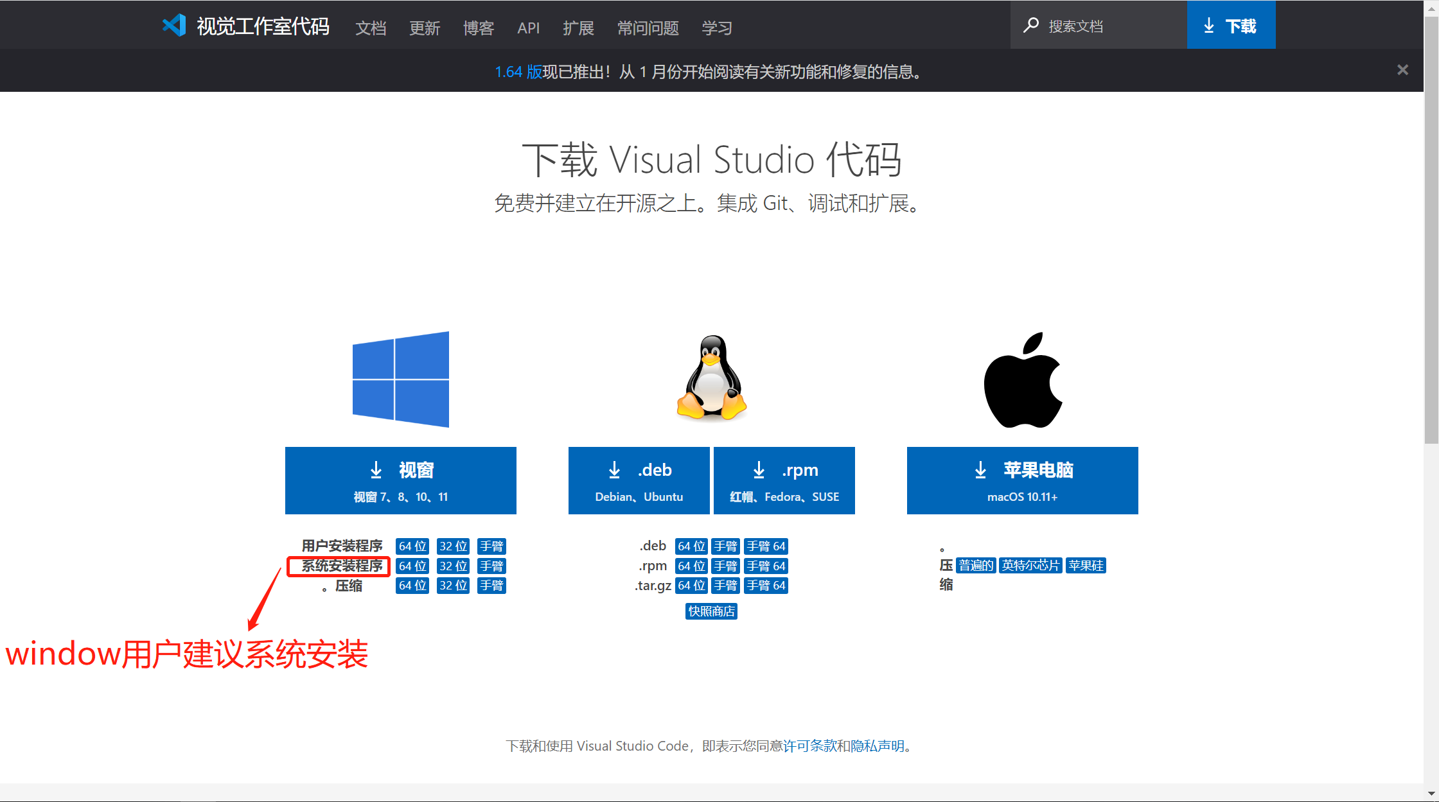Click the 苹果电脑 macOS download button
Viewport: 1439px width, 802px height.
(x=1023, y=480)
